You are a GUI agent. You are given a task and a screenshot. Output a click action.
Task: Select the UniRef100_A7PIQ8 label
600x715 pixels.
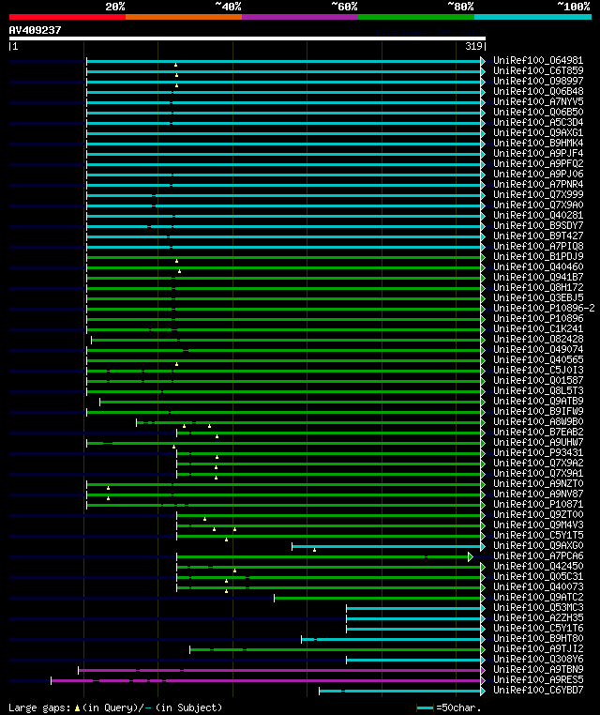click(538, 246)
